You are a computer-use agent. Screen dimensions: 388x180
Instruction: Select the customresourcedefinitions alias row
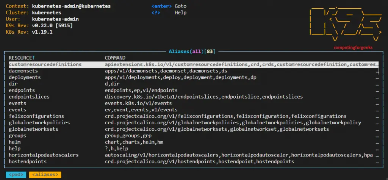194,64
